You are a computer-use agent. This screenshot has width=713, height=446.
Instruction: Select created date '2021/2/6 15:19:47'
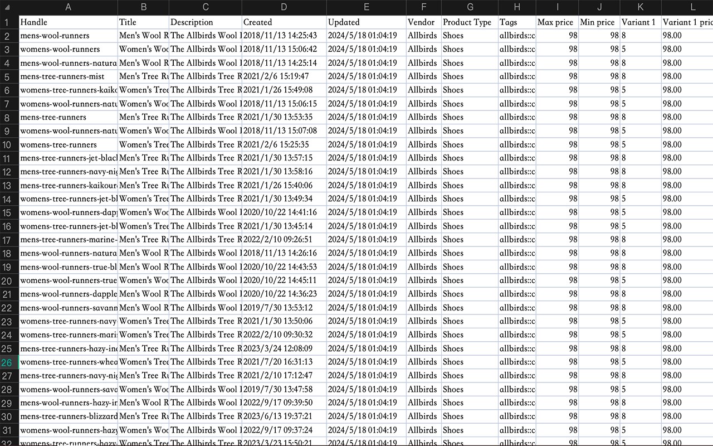coord(284,76)
